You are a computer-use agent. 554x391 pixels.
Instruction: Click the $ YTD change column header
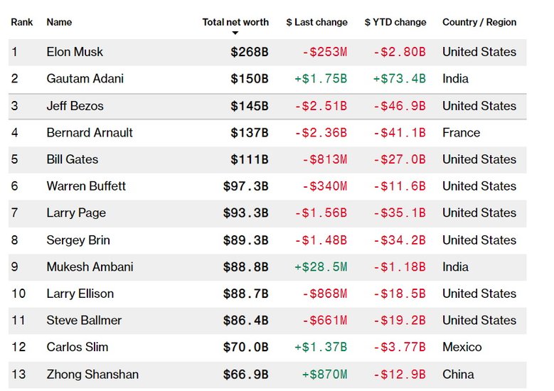coord(395,22)
